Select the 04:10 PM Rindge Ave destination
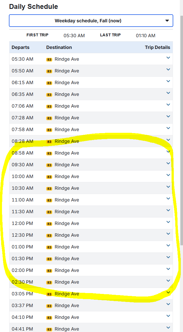183x332 pixels. tap(67, 317)
